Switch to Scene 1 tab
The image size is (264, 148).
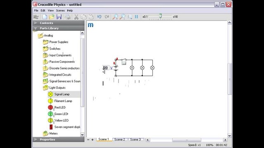click(x=104, y=139)
